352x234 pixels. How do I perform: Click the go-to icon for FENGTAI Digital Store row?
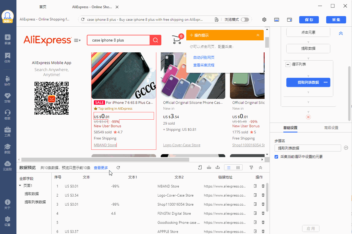click(255, 213)
